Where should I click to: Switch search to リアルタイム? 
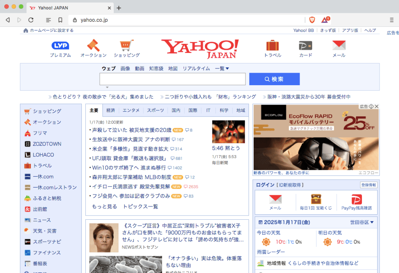(196, 68)
